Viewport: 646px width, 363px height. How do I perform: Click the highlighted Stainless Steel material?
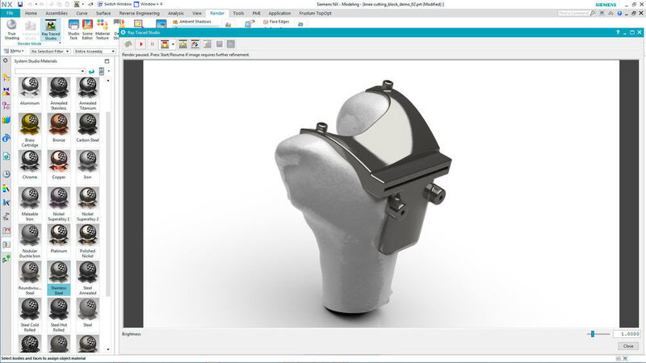coord(58,278)
